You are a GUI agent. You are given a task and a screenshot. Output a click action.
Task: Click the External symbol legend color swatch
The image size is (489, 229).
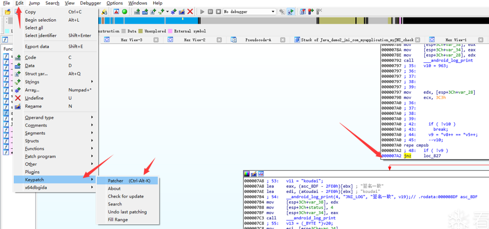tap(170, 31)
